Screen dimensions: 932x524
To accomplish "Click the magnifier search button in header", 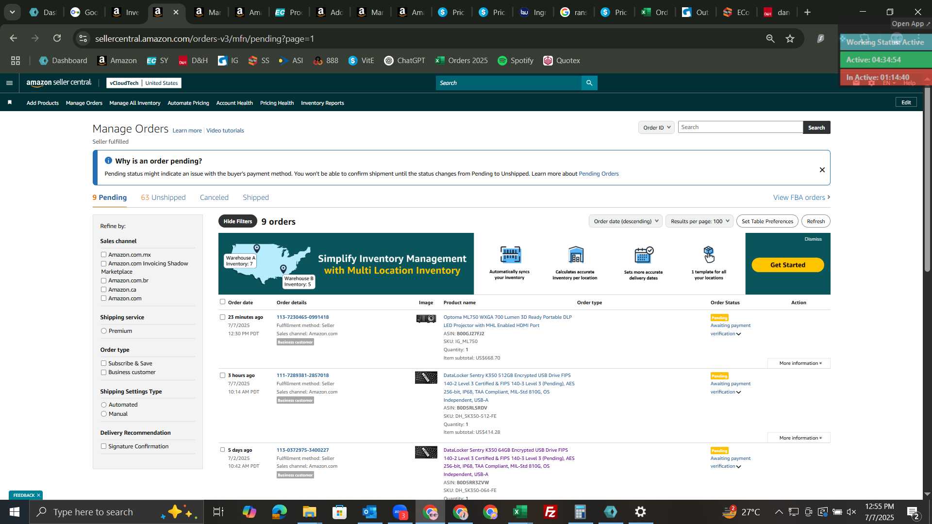I will (589, 83).
